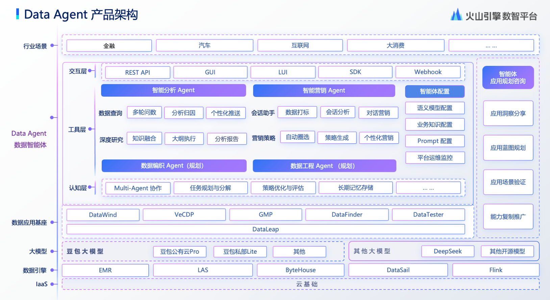Image resolution: width=550 pixels, height=300 pixels.
Task: Click the DeepSeek model box
Action: [448, 251]
